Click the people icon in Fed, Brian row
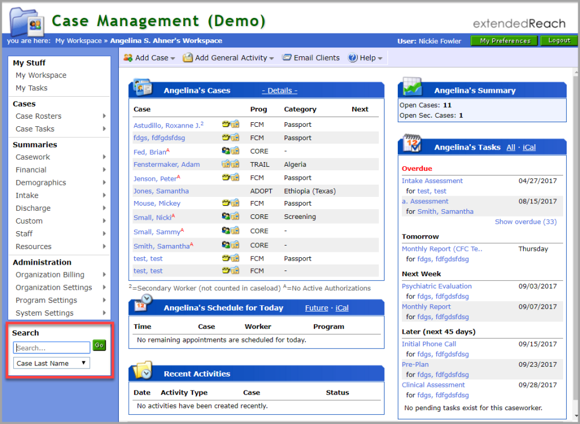The width and height of the screenshot is (580, 424). point(226,151)
